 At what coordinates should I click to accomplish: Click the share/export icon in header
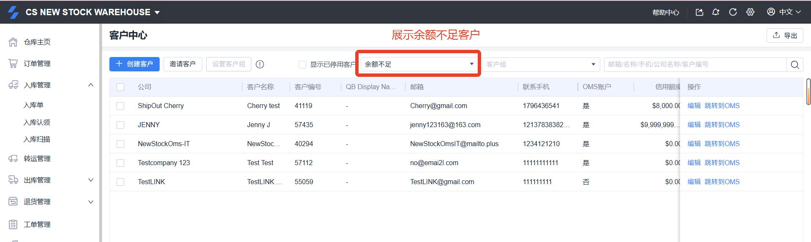point(699,12)
